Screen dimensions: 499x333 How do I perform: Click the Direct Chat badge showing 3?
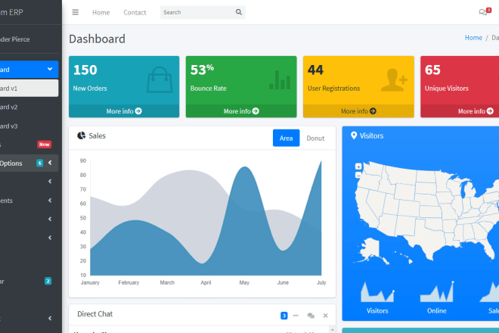pos(284,316)
